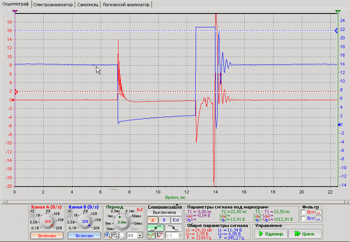Click the blue B level marker
This screenshot has height=242, width=350.
(336, 31)
